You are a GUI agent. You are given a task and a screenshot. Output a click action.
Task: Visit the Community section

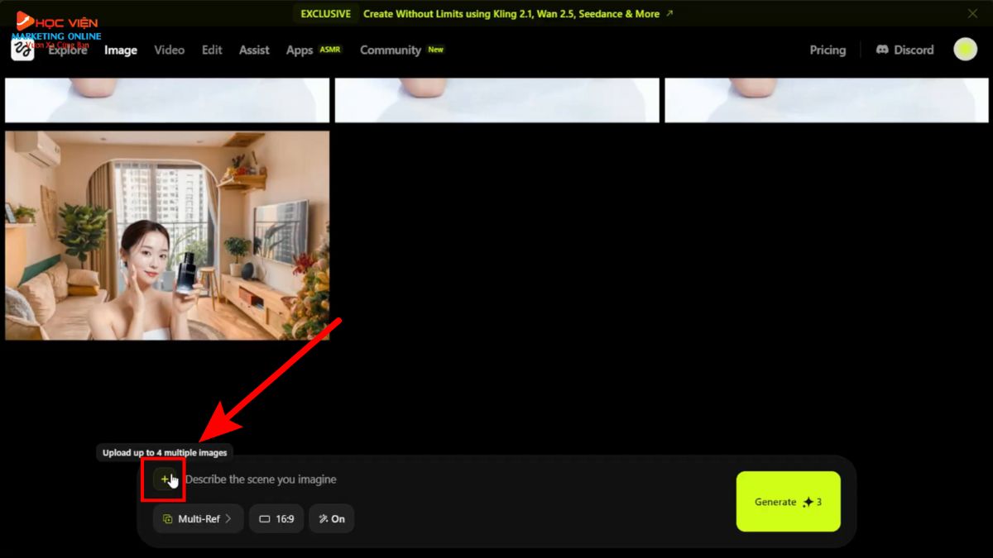[391, 50]
